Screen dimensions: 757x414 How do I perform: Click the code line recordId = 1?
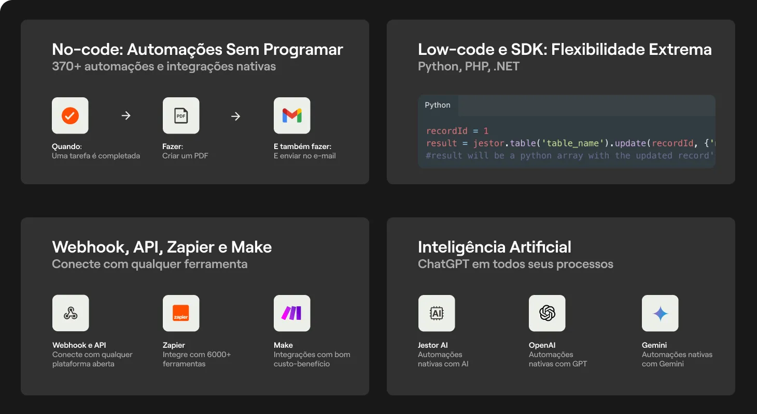[457, 131]
